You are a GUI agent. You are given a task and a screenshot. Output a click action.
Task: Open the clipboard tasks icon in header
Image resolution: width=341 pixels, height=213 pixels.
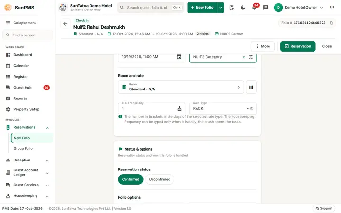coord(232,8)
